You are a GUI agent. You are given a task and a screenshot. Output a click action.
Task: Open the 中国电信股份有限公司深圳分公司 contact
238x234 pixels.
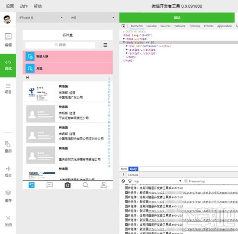coord(68,133)
